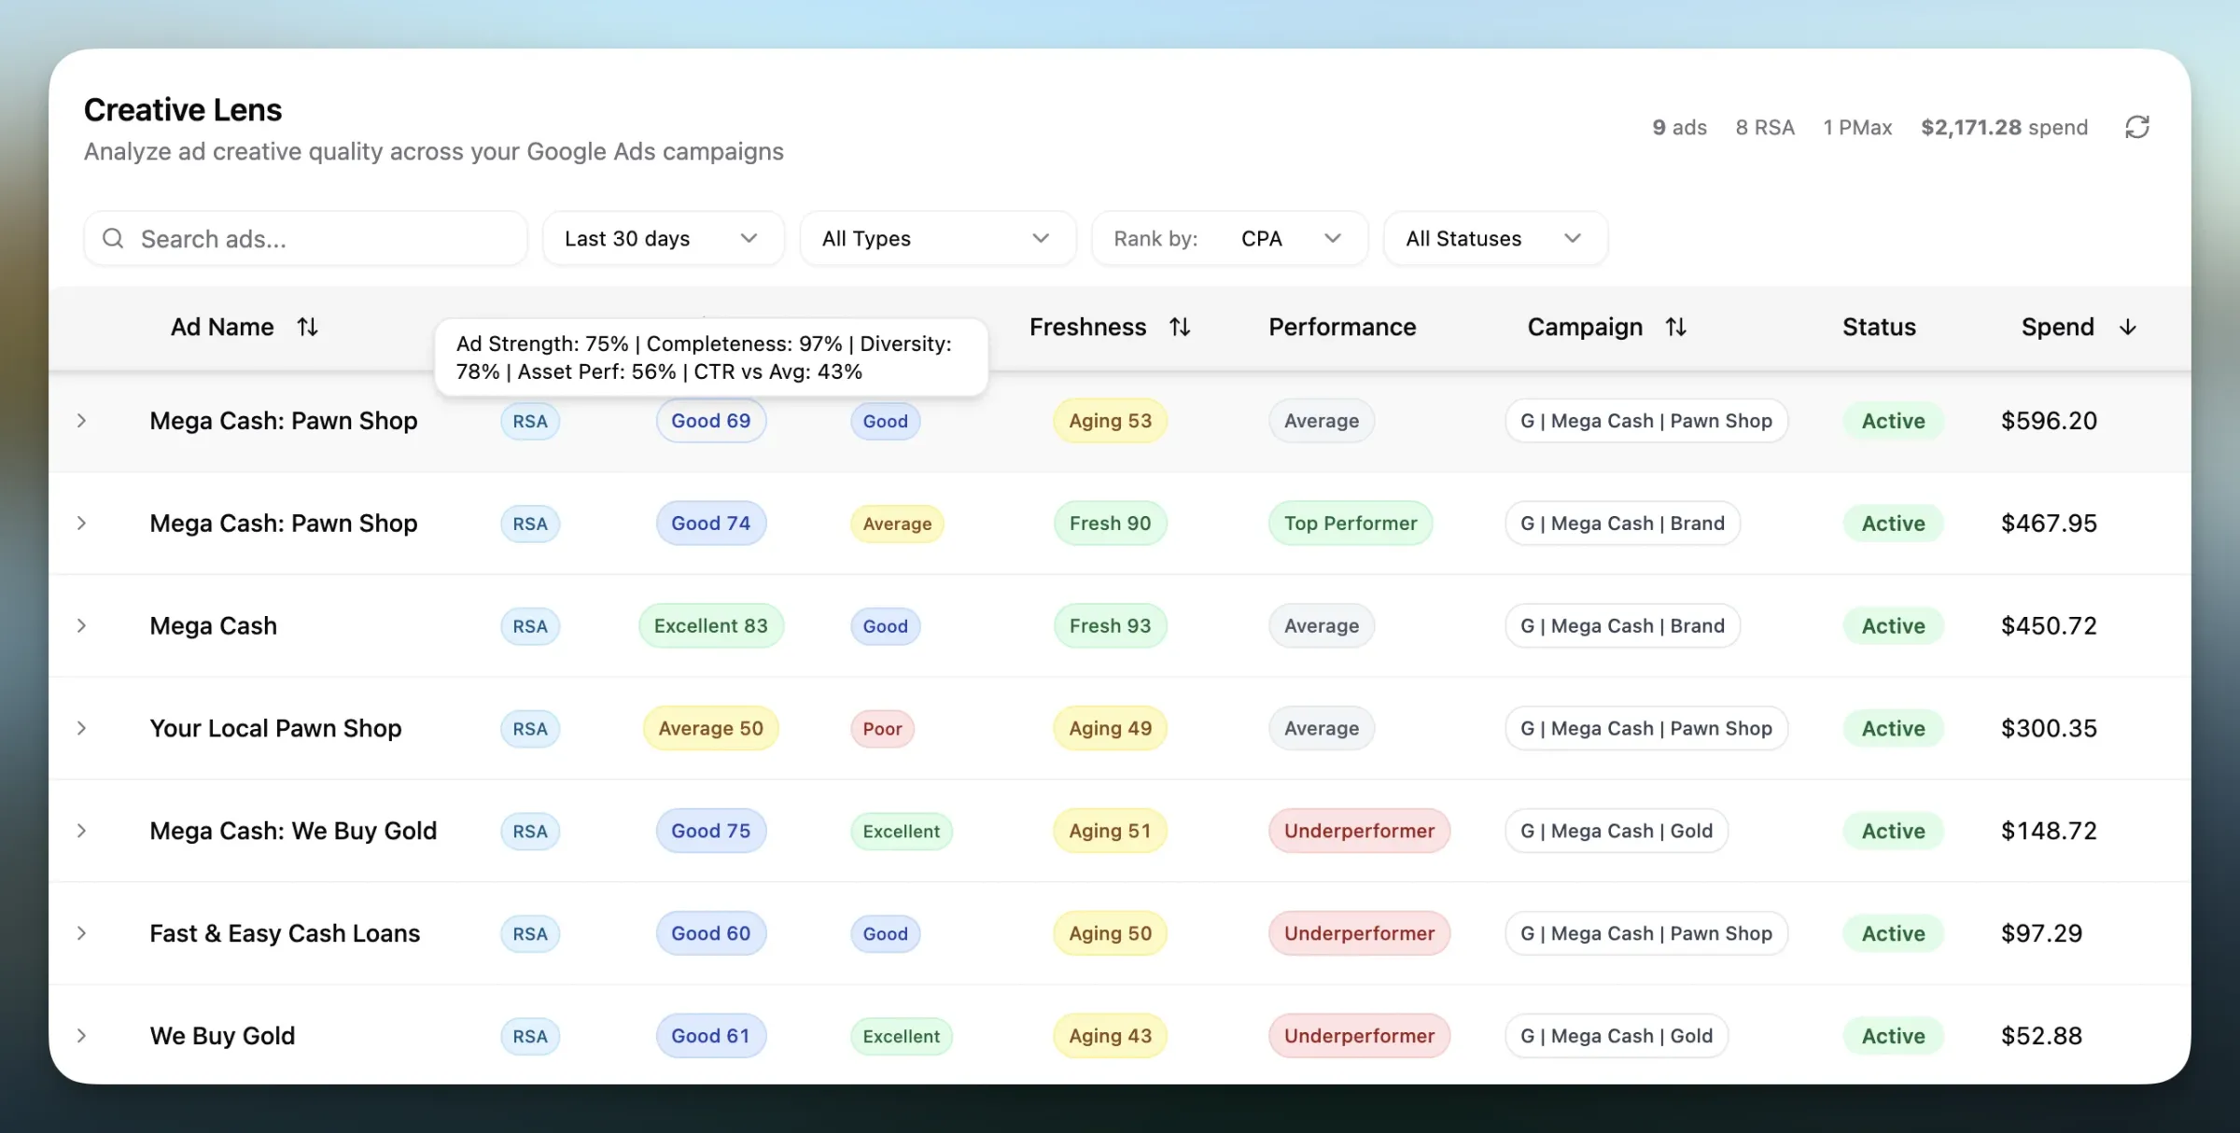Open the Rank by CPA dropdown
This screenshot has height=1133, width=2240.
[x=1229, y=239]
